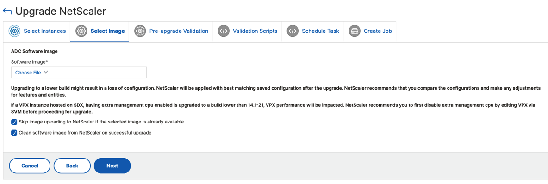Screen dimensions: 548x184
Task: Click the back arrow beside Upgrade NetScaler
Action: [x=7, y=11]
